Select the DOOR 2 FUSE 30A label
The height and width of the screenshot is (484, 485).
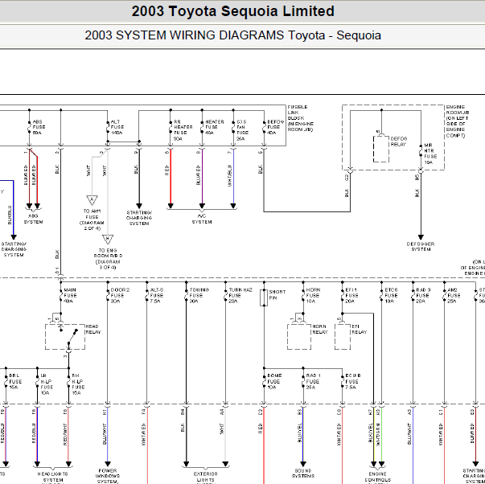tap(120, 295)
